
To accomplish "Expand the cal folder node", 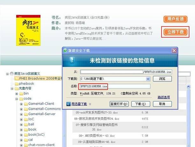I will click(21, 140).
